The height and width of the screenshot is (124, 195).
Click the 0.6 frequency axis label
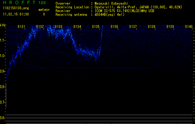[3, 117]
